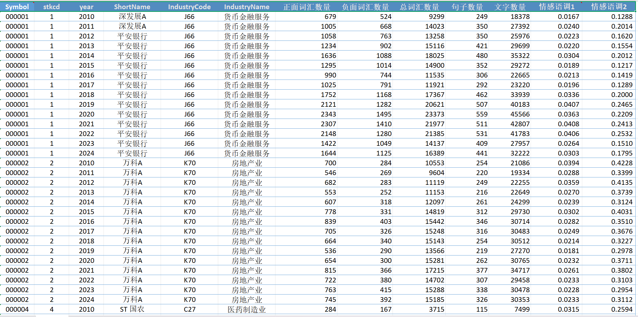The width and height of the screenshot is (638, 317).
Task: Select the cell containing 7499
Action: [x=510, y=309]
